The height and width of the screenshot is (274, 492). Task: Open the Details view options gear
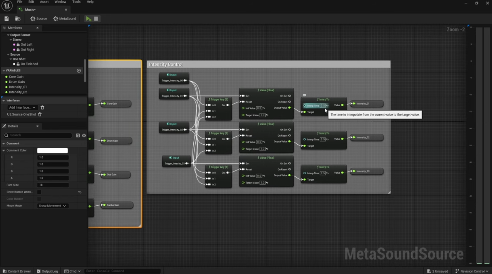click(84, 135)
